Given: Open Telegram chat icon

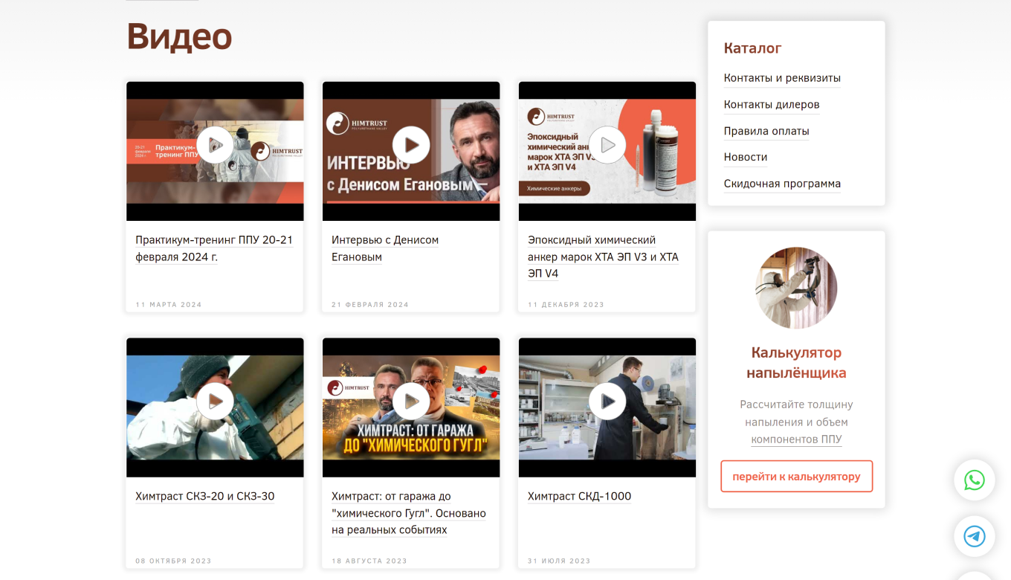Looking at the screenshot, I should click(975, 536).
